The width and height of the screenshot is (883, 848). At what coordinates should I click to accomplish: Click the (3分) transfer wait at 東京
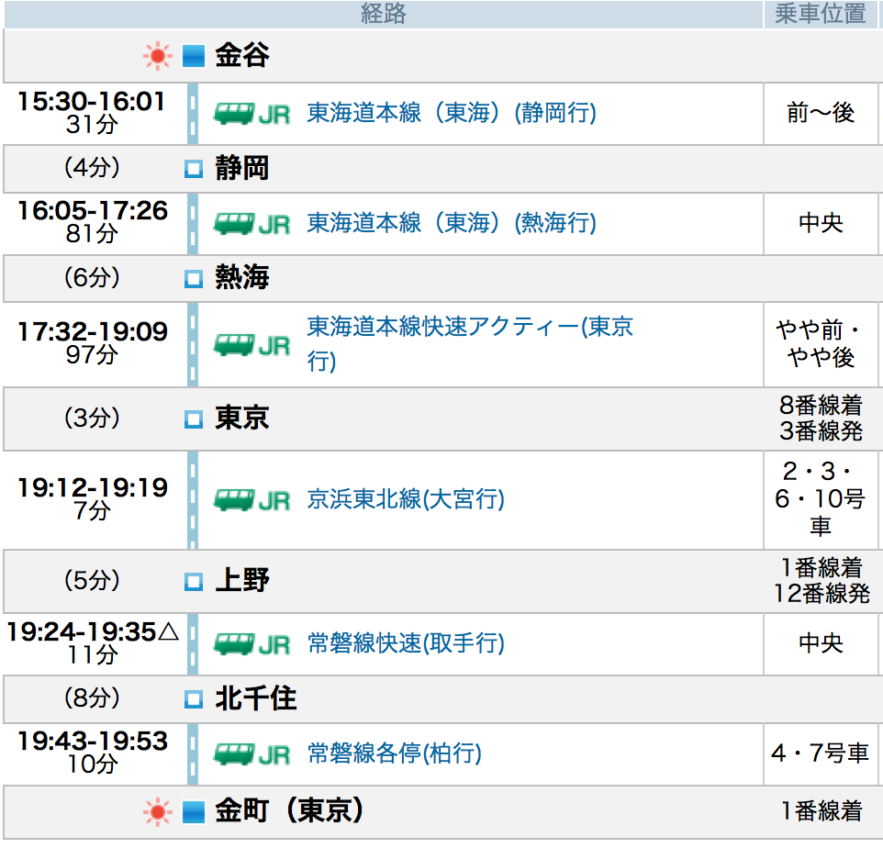92,418
